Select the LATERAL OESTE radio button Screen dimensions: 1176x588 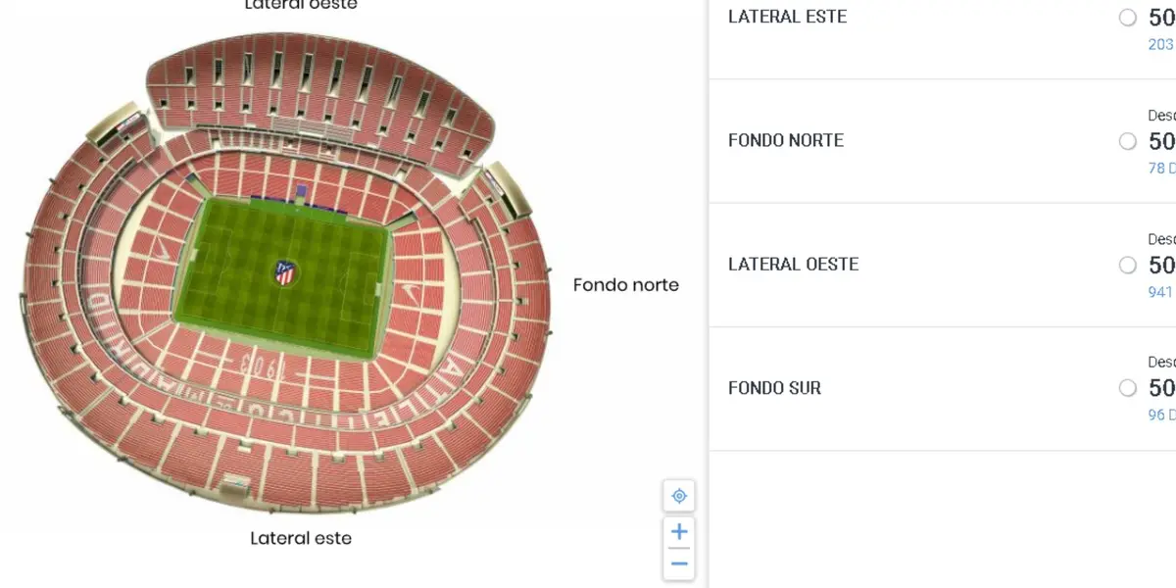point(1128,265)
